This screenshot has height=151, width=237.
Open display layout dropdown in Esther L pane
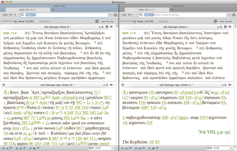pos(226,27)
